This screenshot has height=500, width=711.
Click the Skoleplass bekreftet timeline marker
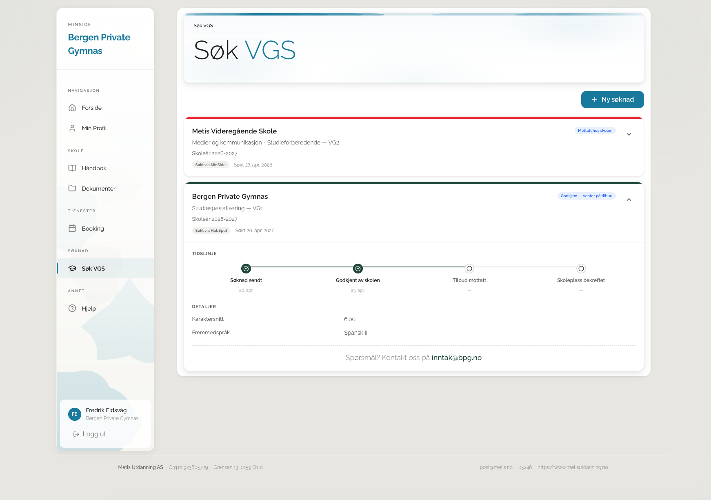click(581, 269)
